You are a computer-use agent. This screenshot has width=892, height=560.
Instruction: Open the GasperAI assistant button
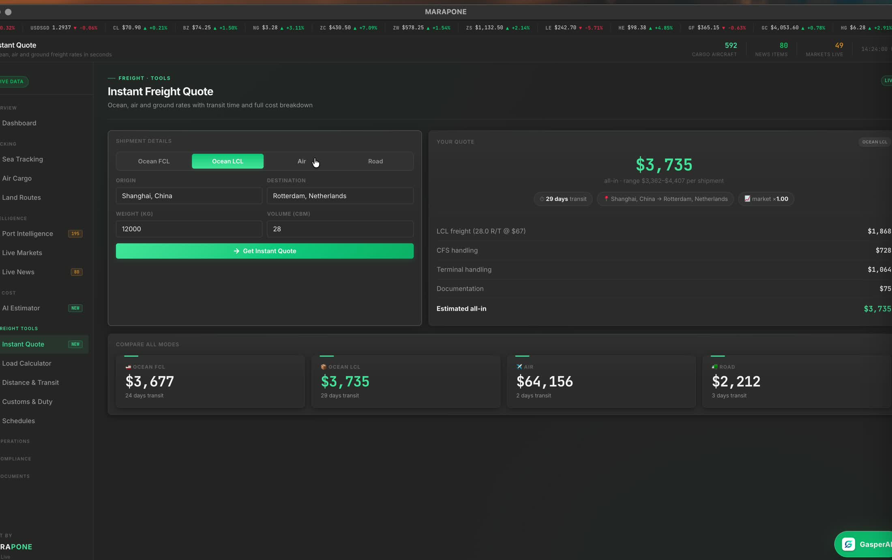[x=863, y=544]
